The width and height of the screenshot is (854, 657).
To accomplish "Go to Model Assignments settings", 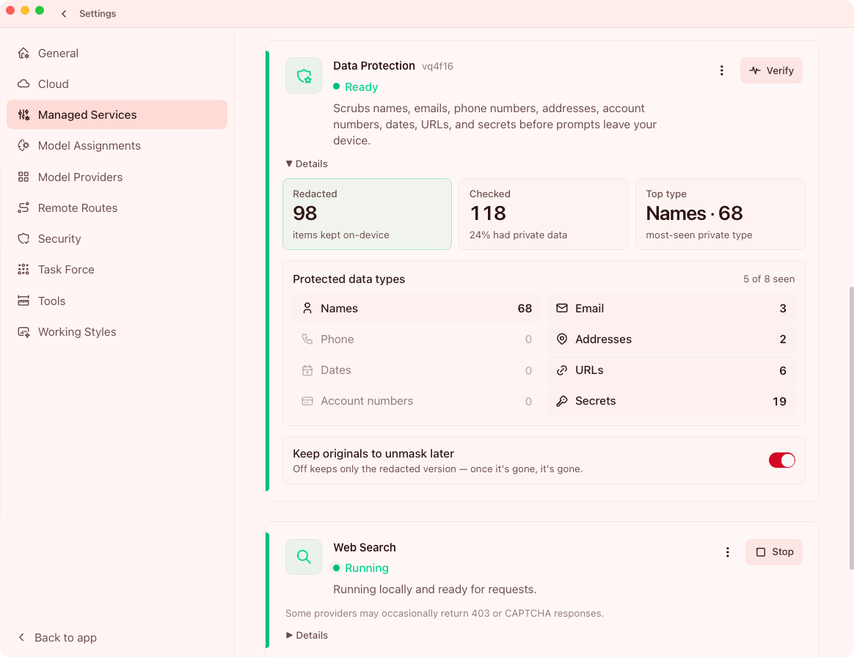I will [117, 145].
